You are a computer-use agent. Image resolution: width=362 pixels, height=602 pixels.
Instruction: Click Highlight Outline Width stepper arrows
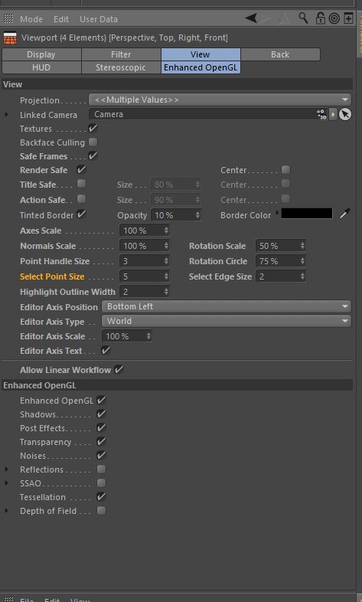(166, 292)
